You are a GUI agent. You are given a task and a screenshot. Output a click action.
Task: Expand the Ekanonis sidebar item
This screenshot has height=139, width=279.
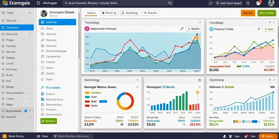pos(30,34)
